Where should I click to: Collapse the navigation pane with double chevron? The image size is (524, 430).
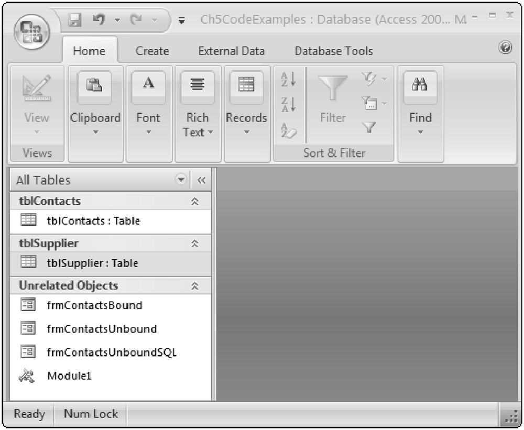(201, 181)
